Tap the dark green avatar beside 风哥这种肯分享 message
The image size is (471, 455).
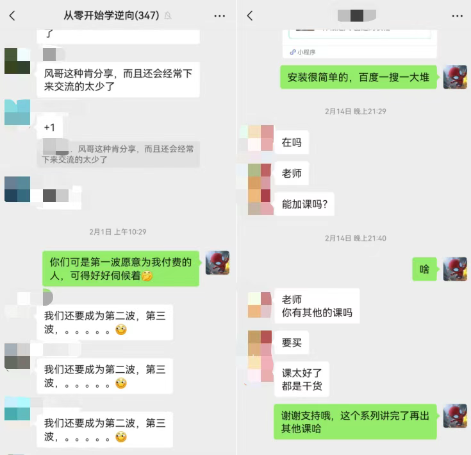(x=17, y=61)
